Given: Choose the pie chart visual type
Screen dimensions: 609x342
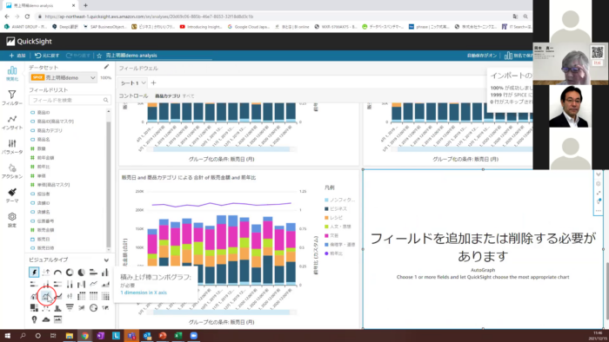Looking at the screenshot, I should point(82,273).
